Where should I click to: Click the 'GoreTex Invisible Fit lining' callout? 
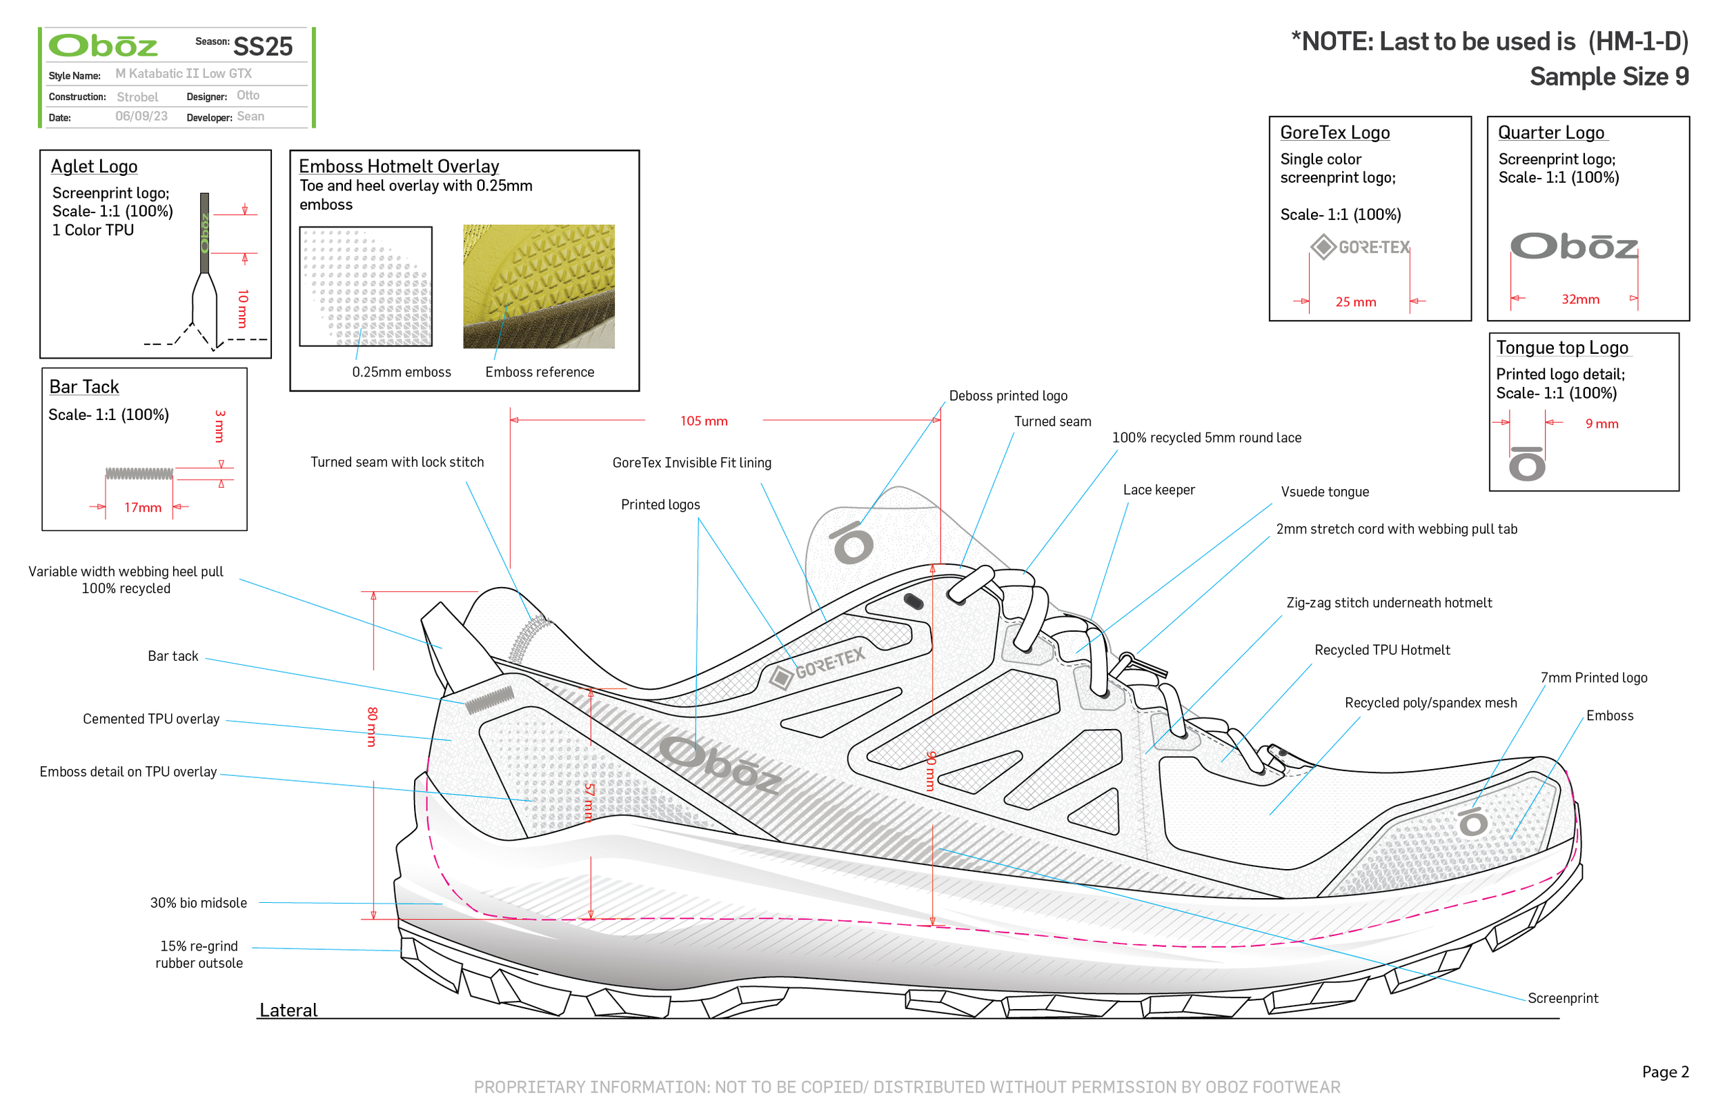click(x=691, y=462)
